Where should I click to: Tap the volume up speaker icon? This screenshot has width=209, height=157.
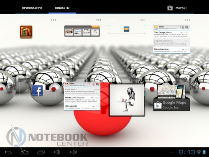pos(74,152)
